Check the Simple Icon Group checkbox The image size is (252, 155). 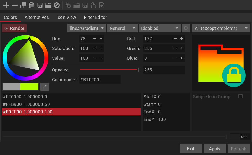point(240,97)
